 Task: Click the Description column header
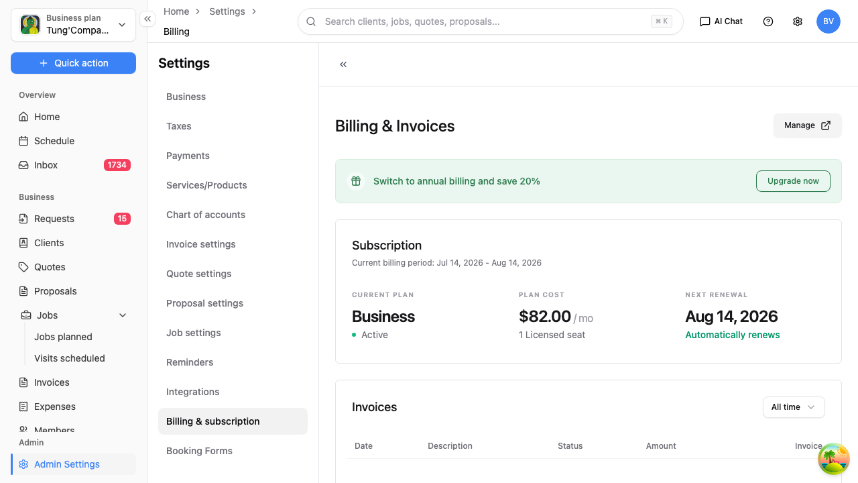pyautogui.click(x=450, y=446)
